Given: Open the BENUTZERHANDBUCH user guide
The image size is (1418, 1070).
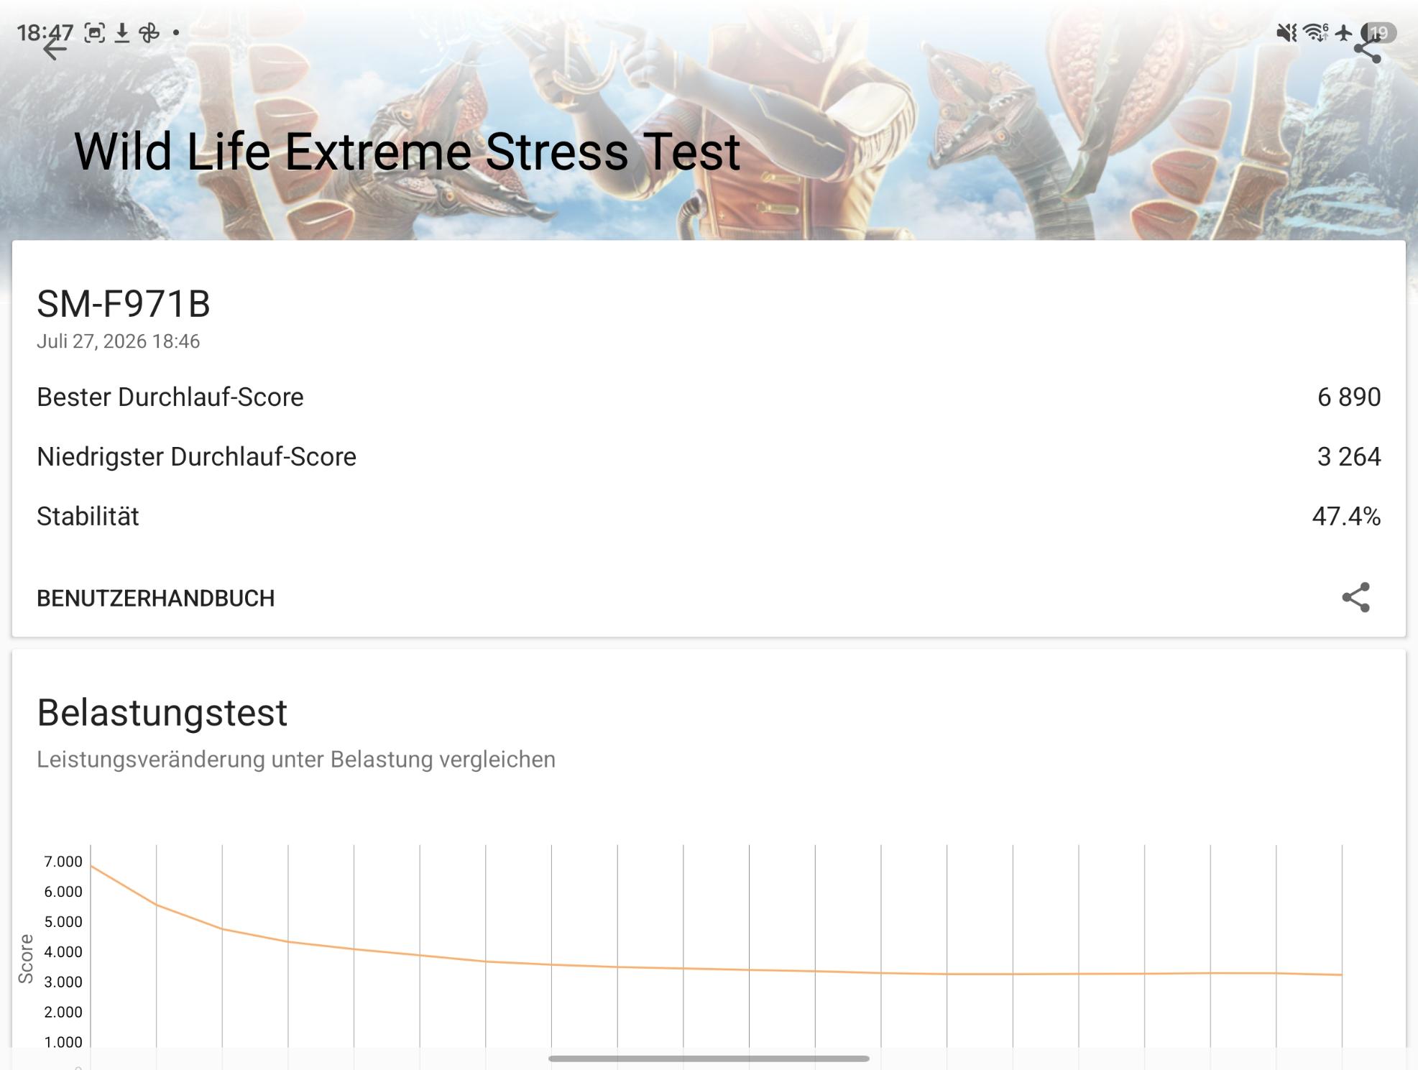Looking at the screenshot, I should coord(155,598).
